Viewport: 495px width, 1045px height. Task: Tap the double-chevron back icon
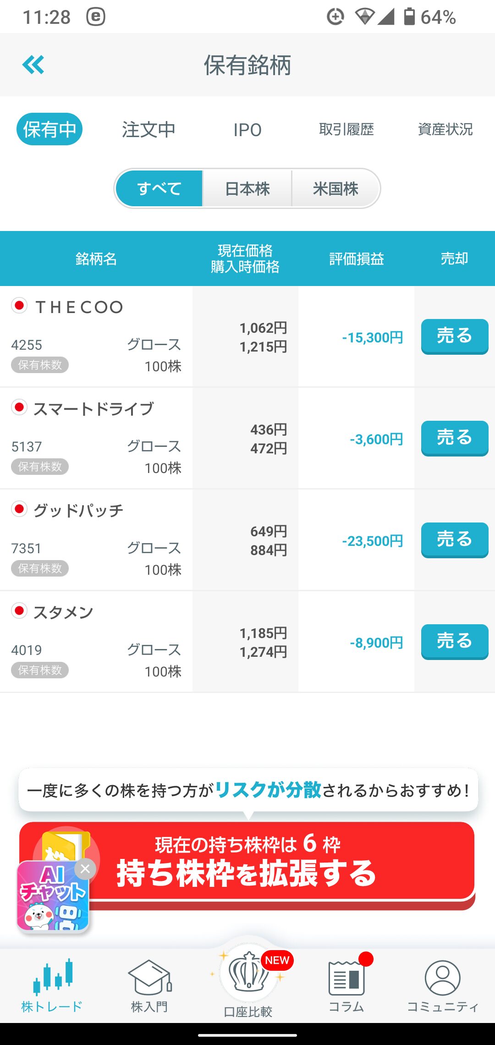point(33,65)
